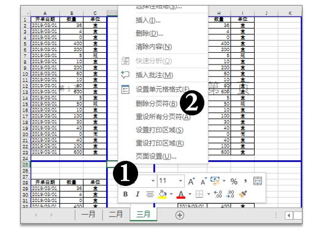Image resolution: width=324 pixels, height=232 pixels.
Task: Expand accounting format dropdown arrow
Action: tap(224, 181)
